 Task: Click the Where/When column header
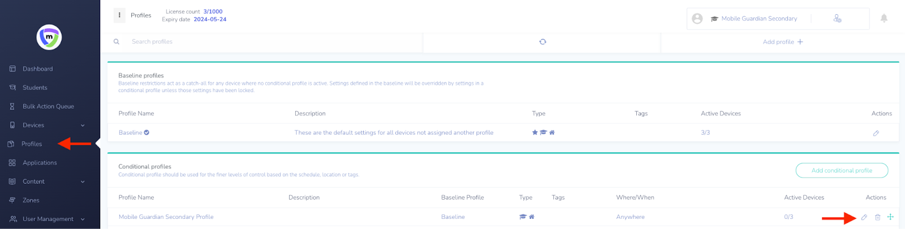[x=635, y=197]
